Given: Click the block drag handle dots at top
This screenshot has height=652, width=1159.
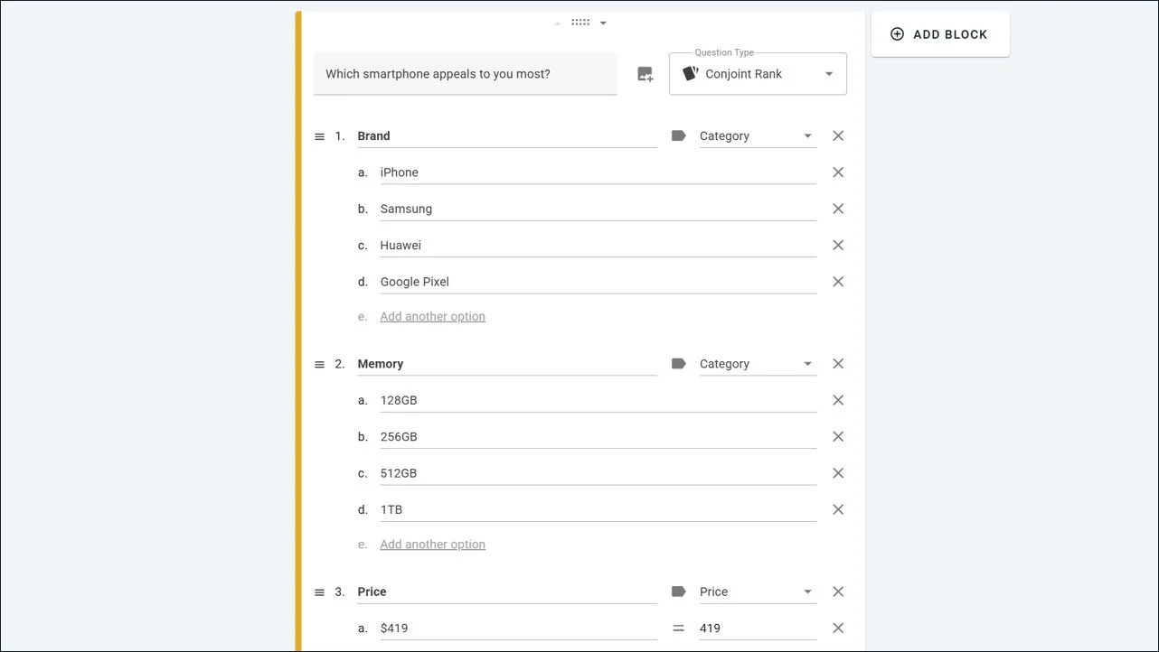Looking at the screenshot, I should click(580, 23).
